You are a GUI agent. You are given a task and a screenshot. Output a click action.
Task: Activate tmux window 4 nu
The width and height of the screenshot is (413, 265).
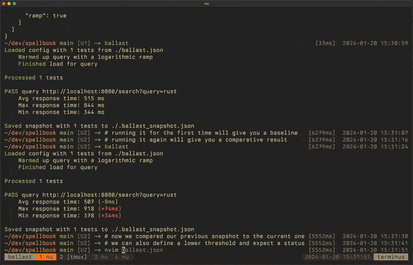click(x=120, y=256)
